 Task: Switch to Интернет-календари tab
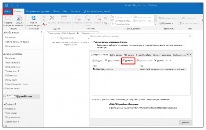tap(162, 55)
